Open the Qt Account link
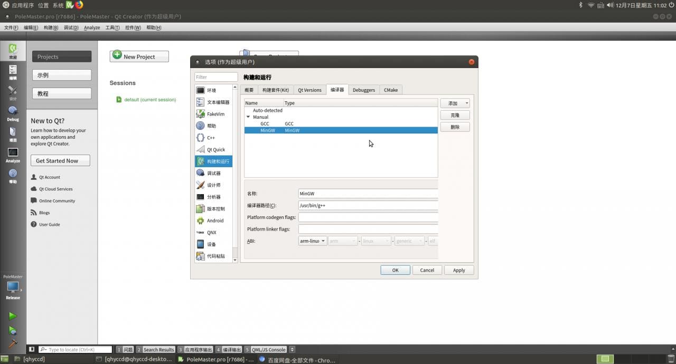Image resolution: width=676 pixels, height=364 pixels. coord(50,177)
